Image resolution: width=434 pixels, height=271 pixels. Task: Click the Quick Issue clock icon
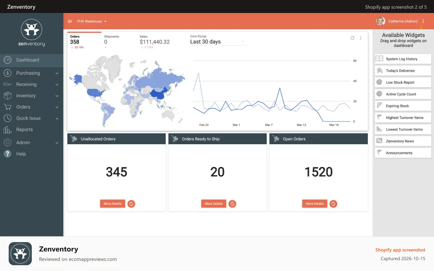point(8,118)
